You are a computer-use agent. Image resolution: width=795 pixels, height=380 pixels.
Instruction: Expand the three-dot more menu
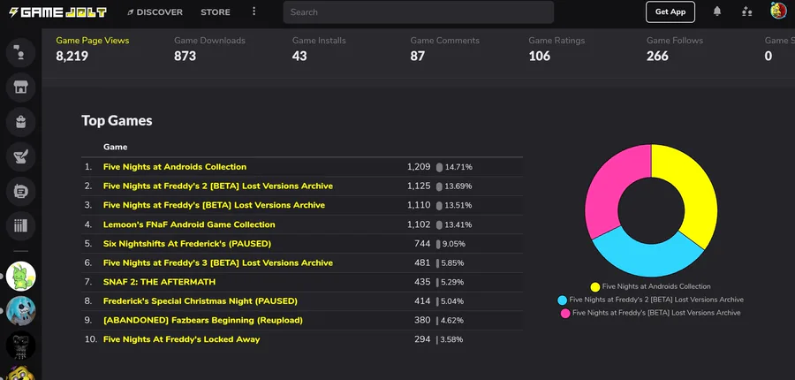click(x=254, y=12)
